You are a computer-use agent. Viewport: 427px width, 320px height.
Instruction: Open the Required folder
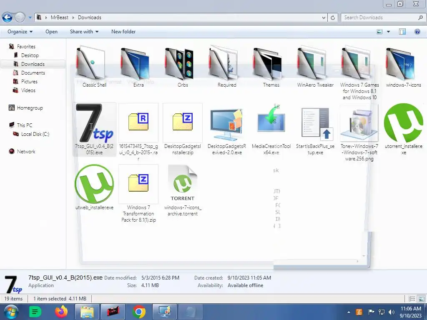click(227, 67)
